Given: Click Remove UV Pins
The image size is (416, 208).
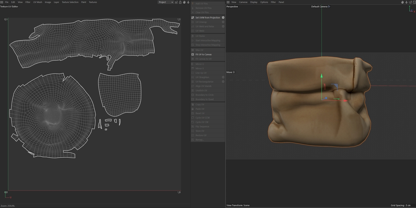Looking at the screenshot, I should pyautogui.click(x=208, y=8).
